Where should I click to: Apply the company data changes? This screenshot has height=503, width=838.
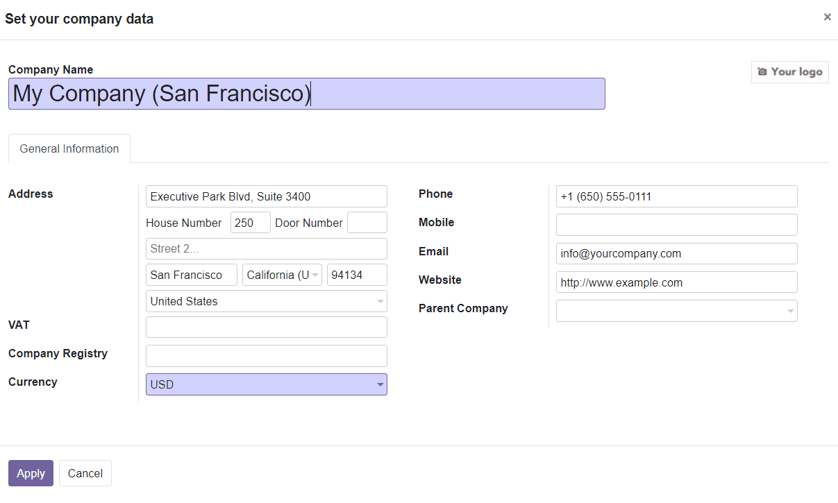31,473
